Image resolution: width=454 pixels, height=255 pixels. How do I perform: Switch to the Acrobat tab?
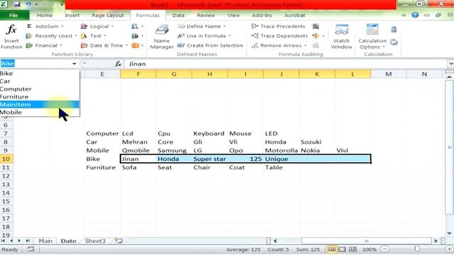point(295,15)
